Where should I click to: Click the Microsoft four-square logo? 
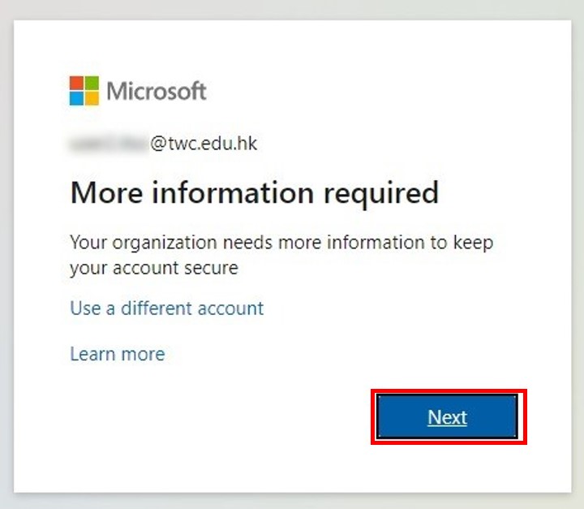[x=84, y=91]
